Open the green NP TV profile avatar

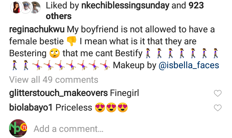(18, 128)
